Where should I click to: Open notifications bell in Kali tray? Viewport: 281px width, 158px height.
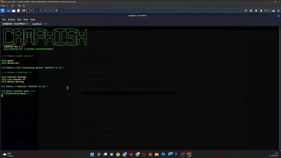[256, 11]
